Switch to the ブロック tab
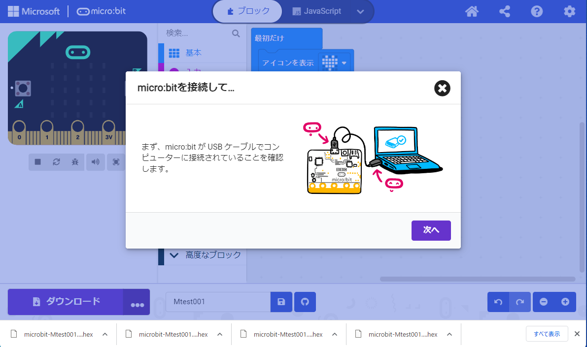Screen dimensions: 587x347 pos(247,11)
